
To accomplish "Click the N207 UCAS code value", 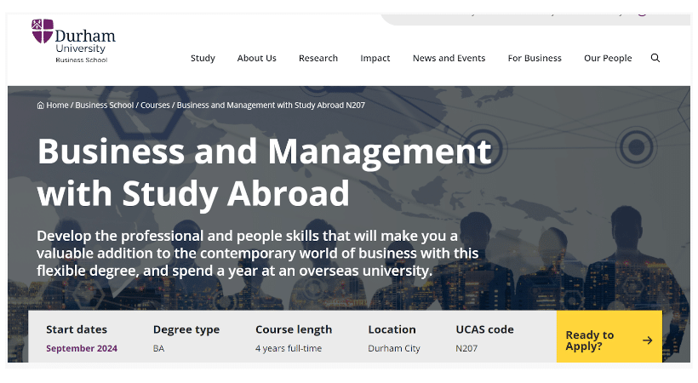I will (x=466, y=348).
